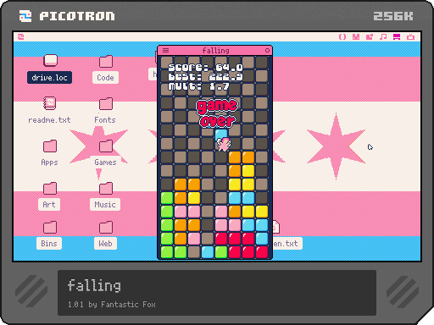Image resolution: width=434 pixels, height=325 pixels.
Task: Select the Music folder
Action: pyautogui.click(x=105, y=196)
